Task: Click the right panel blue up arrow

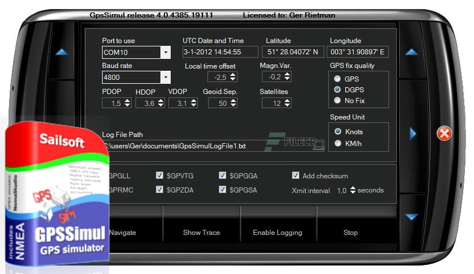Action: [x=411, y=52]
